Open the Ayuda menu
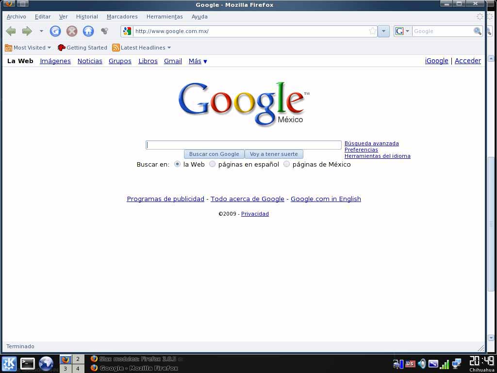This screenshot has width=497, height=373. [x=199, y=17]
